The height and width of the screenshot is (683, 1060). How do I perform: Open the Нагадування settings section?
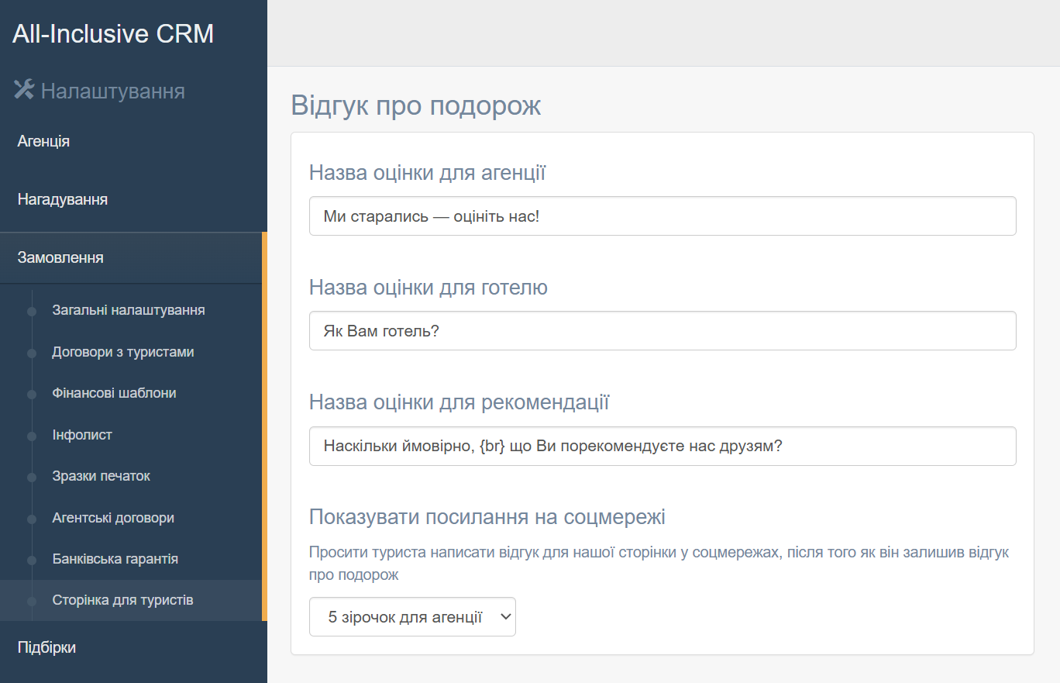click(x=133, y=199)
